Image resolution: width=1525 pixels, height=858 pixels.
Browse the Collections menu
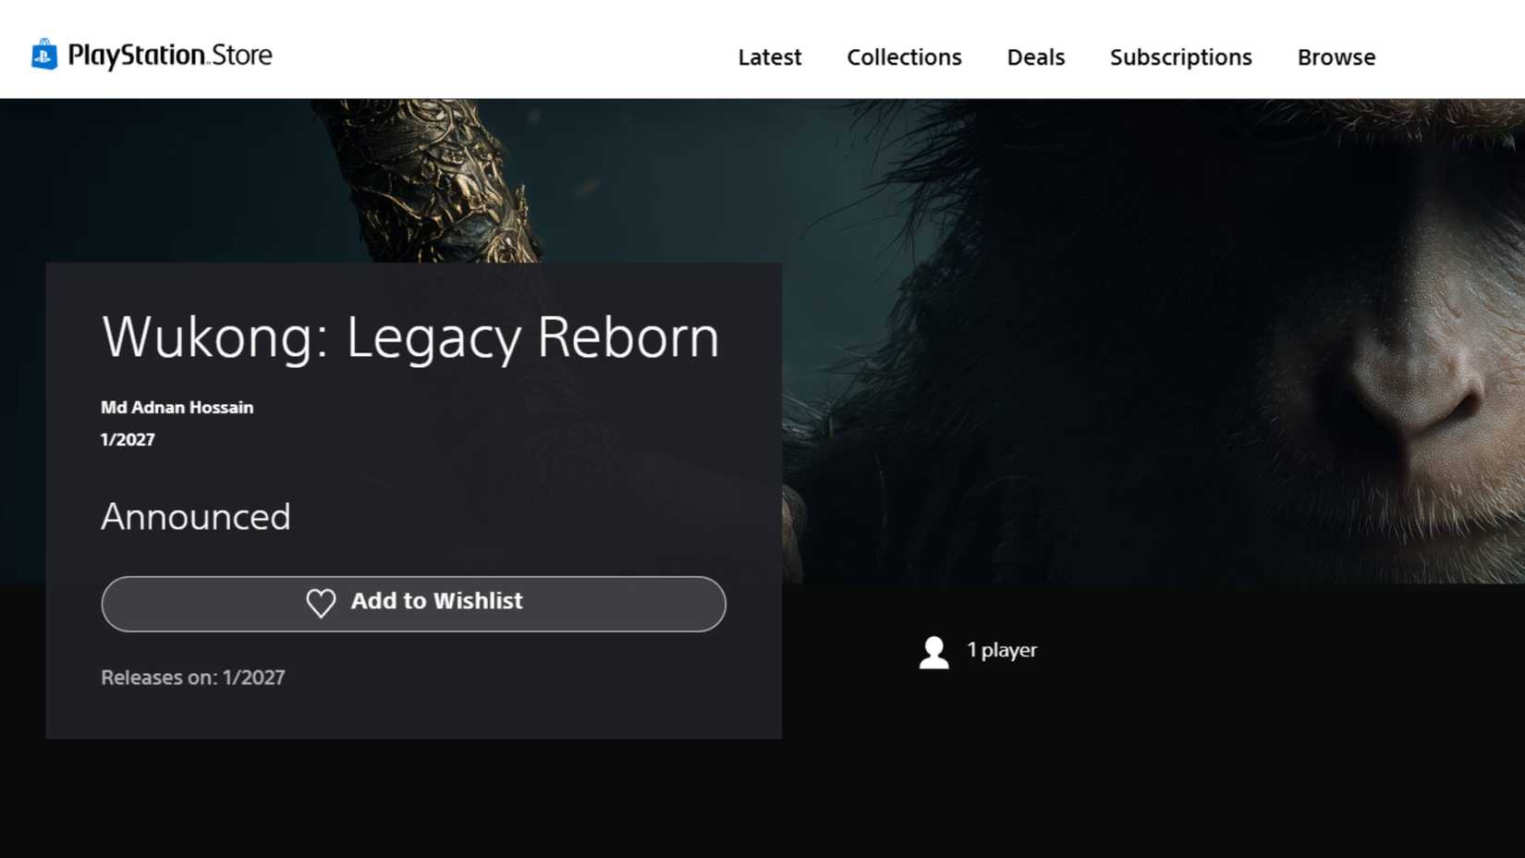pos(903,57)
